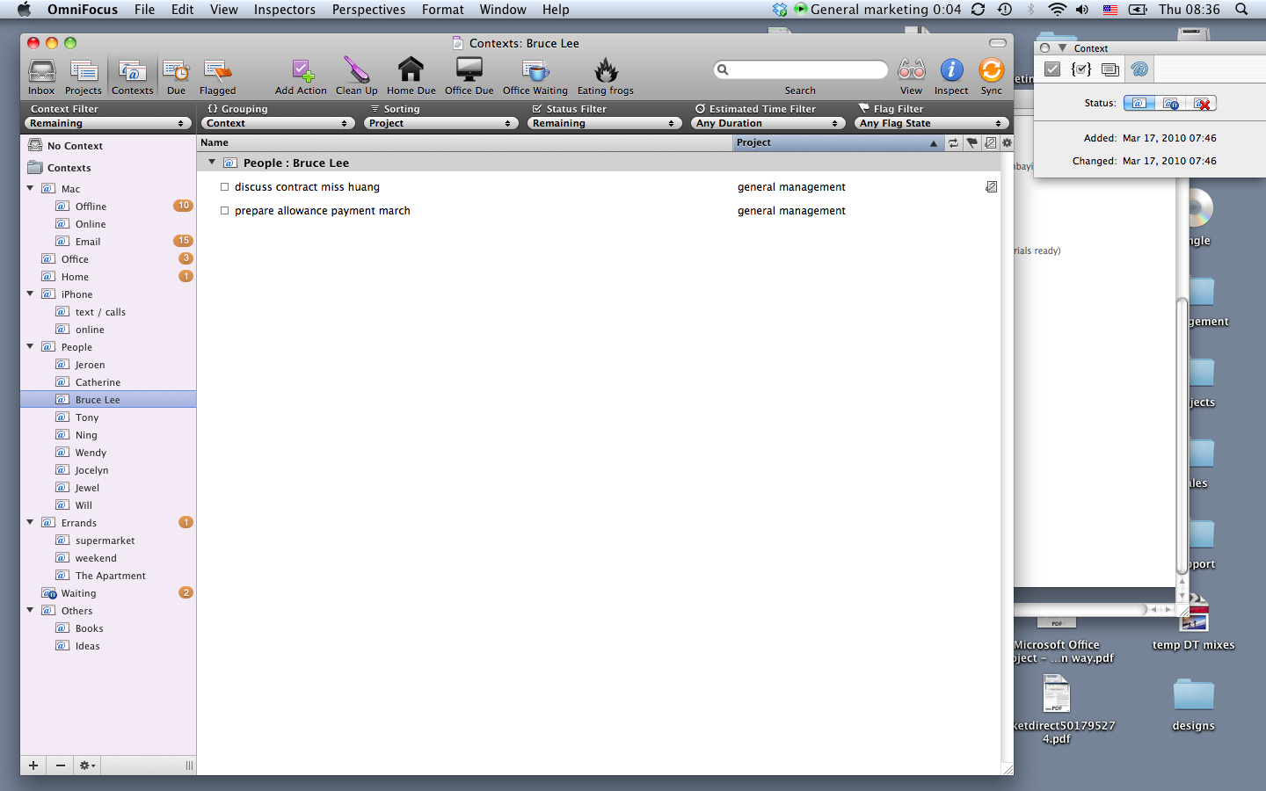
Task: Collapse the Others context group
Action: [x=31, y=610]
